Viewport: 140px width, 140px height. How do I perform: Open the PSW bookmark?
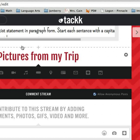pos(91,11)
